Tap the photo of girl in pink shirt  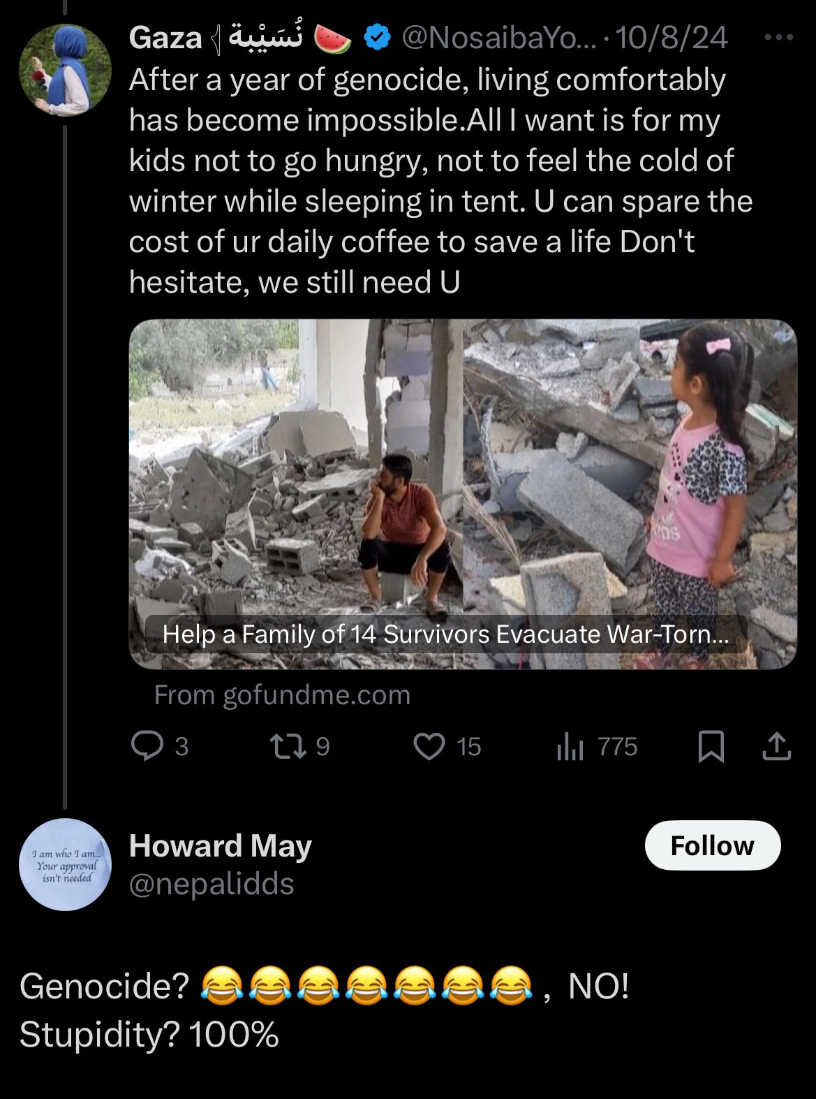click(630, 494)
